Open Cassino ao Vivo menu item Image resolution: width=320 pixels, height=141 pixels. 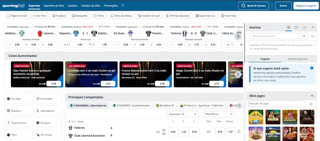[91, 6]
